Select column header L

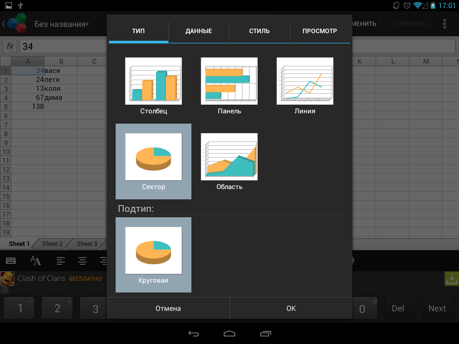click(393, 61)
